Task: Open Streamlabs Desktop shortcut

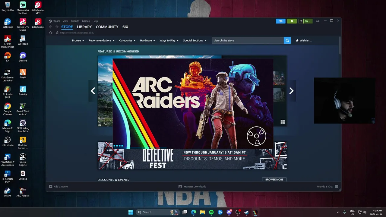Action: [x=23, y=8]
